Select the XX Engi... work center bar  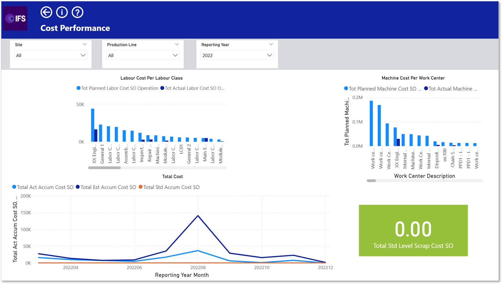(x=395, y=137)
